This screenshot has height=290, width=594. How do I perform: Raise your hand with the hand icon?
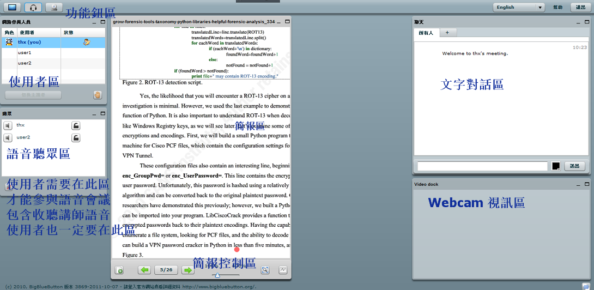point(98,95)
